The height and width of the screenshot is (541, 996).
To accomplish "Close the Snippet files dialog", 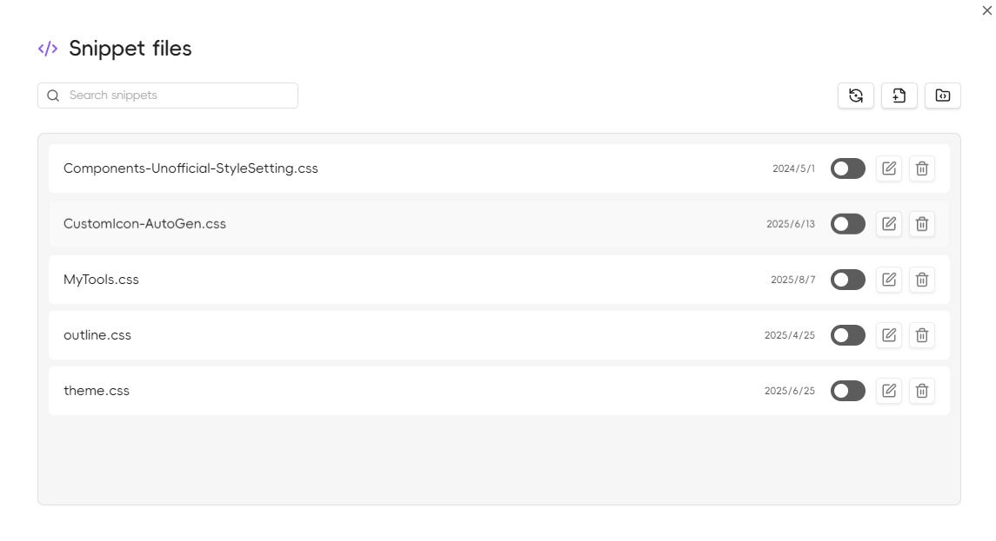I will [x=986, y=10].
